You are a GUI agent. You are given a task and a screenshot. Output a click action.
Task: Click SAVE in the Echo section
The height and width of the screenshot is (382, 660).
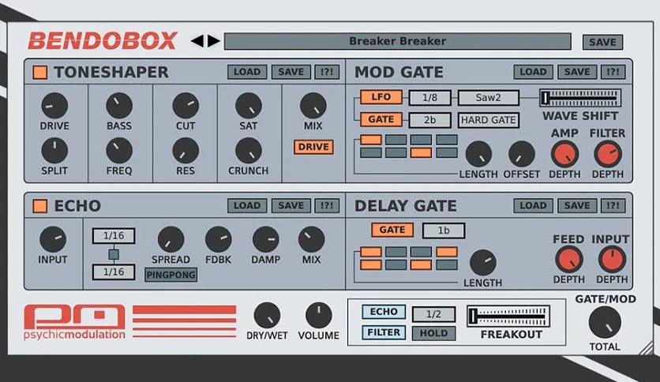tap(291, 206)
